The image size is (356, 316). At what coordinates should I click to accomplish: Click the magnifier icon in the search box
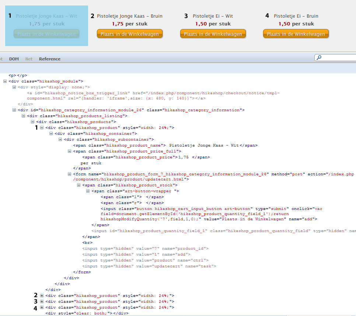[319, 58]
